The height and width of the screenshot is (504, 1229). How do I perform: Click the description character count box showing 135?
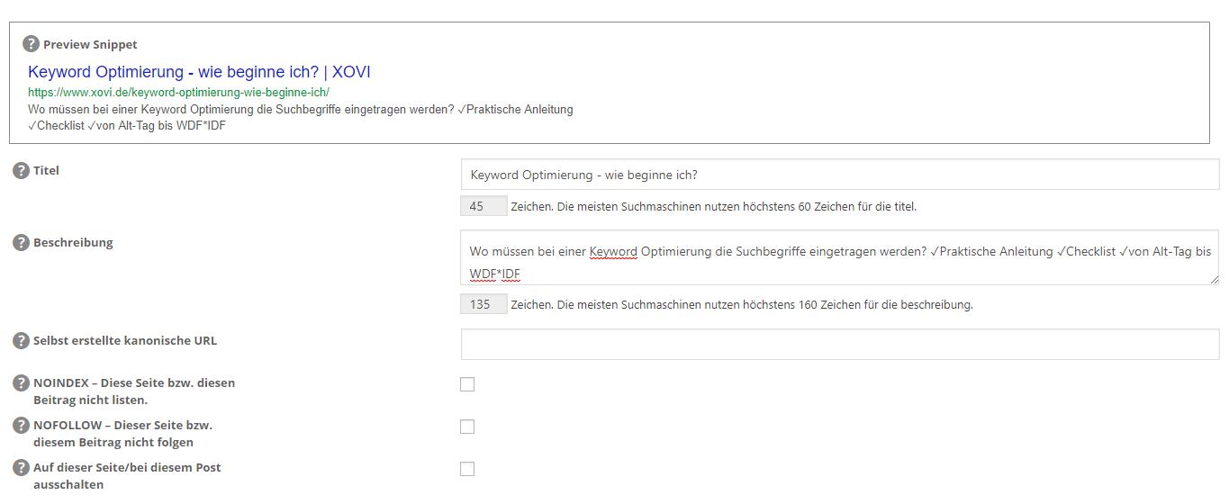(x=483, y=304)
